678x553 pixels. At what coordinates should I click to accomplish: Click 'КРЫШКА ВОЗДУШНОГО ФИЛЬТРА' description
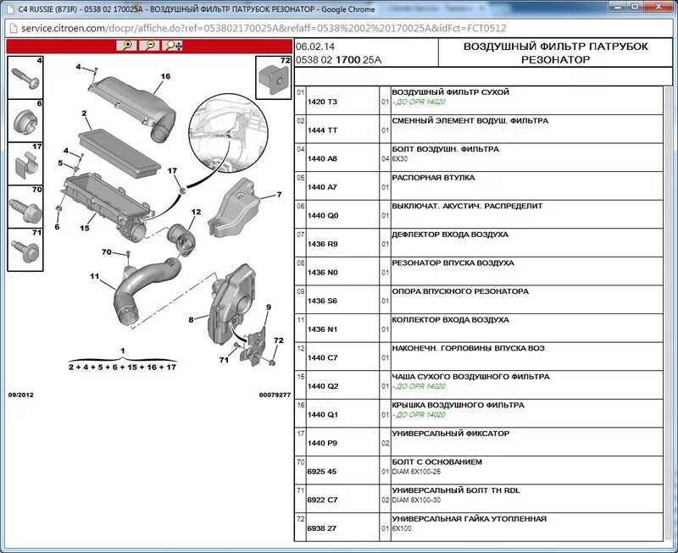(458, 406)
